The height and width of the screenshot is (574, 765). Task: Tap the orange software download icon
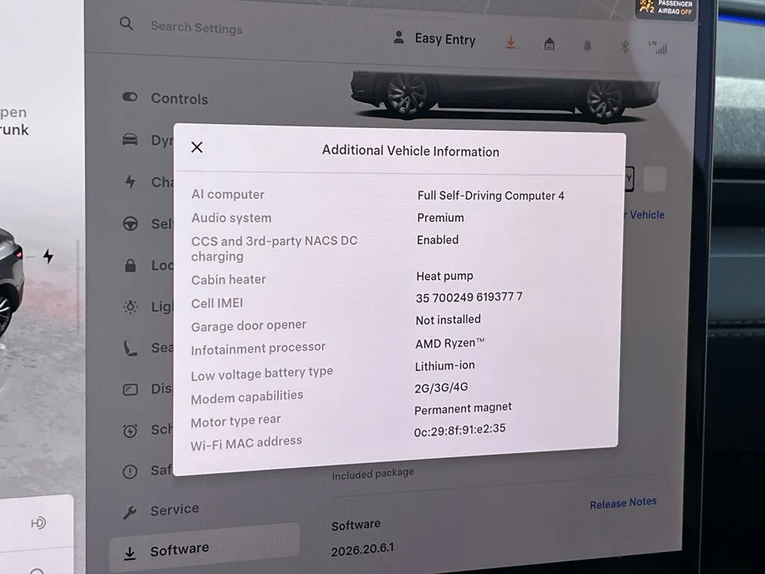511,43
